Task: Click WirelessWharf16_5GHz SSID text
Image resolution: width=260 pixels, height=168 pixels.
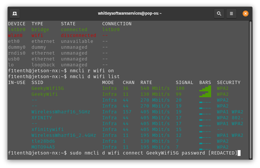Action: 61,112
